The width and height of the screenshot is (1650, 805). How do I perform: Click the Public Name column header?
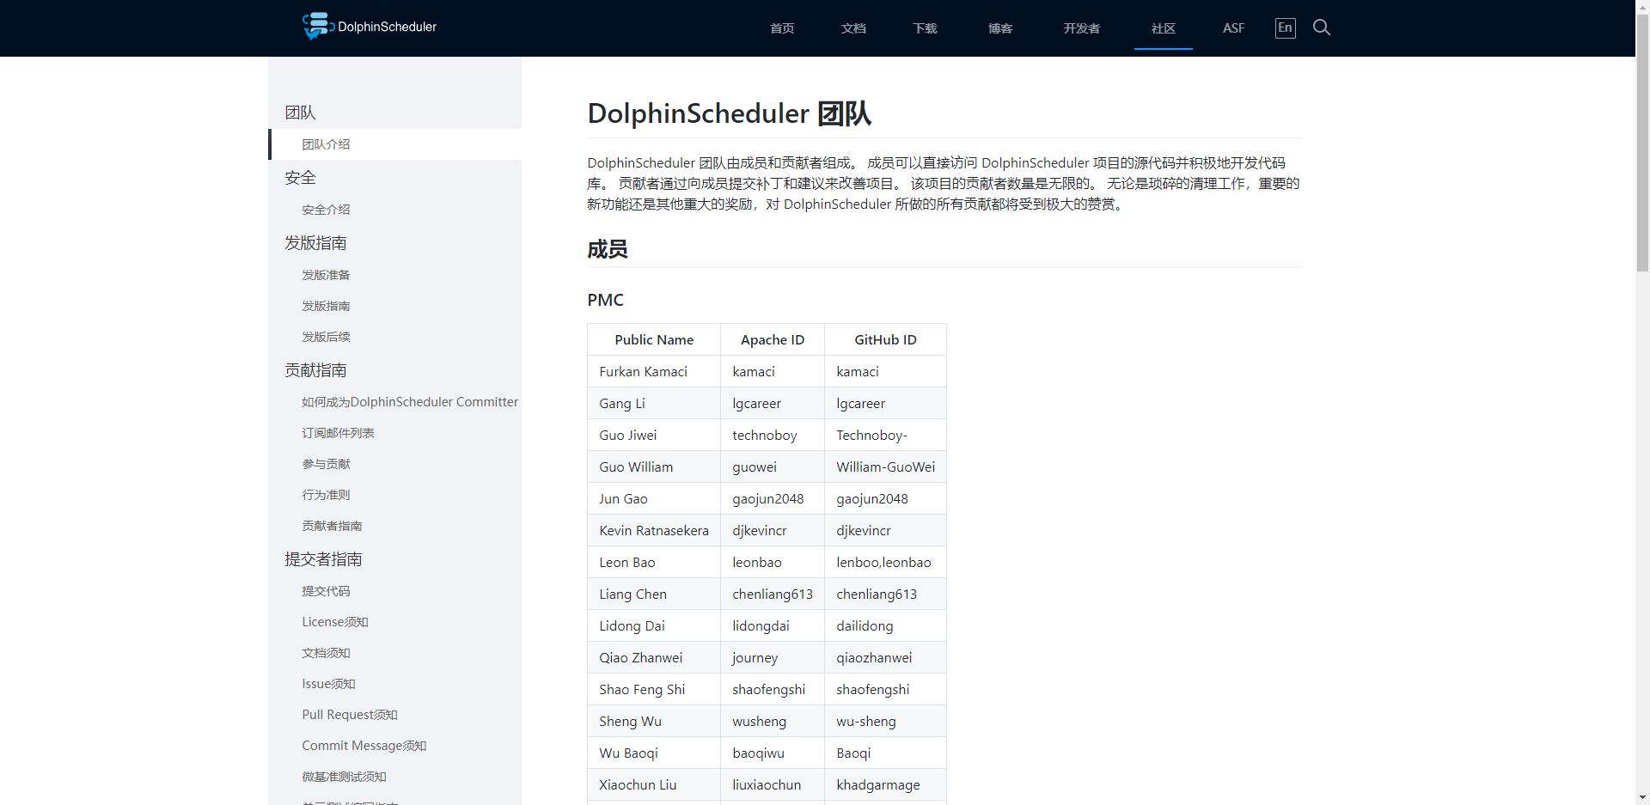(654, 340)
